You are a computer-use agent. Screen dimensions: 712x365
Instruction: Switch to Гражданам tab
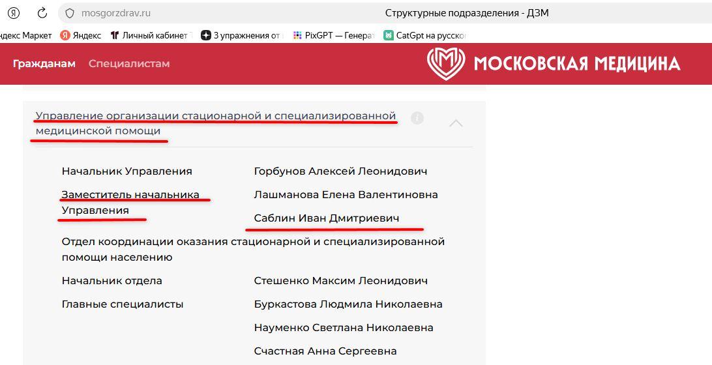44,64
